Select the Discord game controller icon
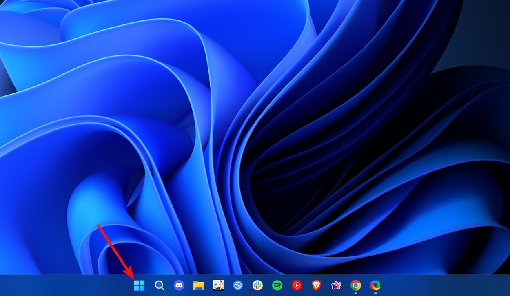510x296 pixels. point(179,285)
